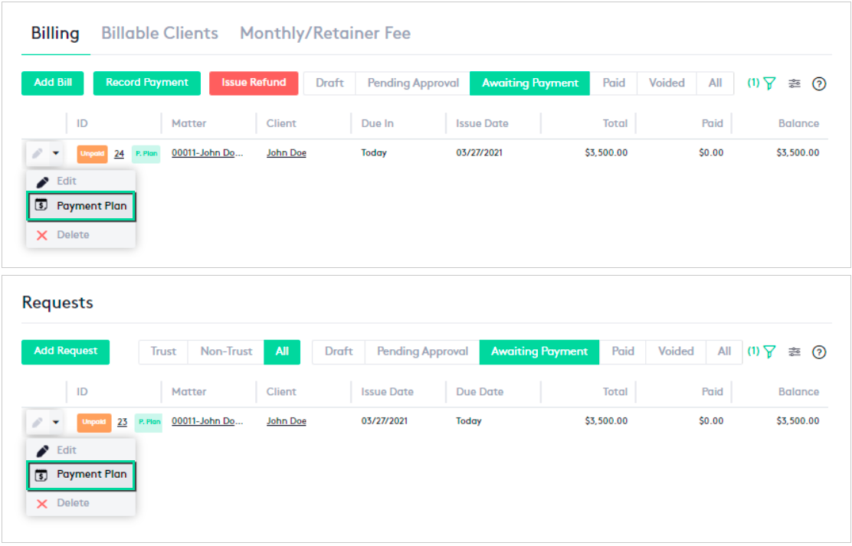Click the pencil edit icon on bill 24
The height and width of the screenshot is (546, 852).
37,153
